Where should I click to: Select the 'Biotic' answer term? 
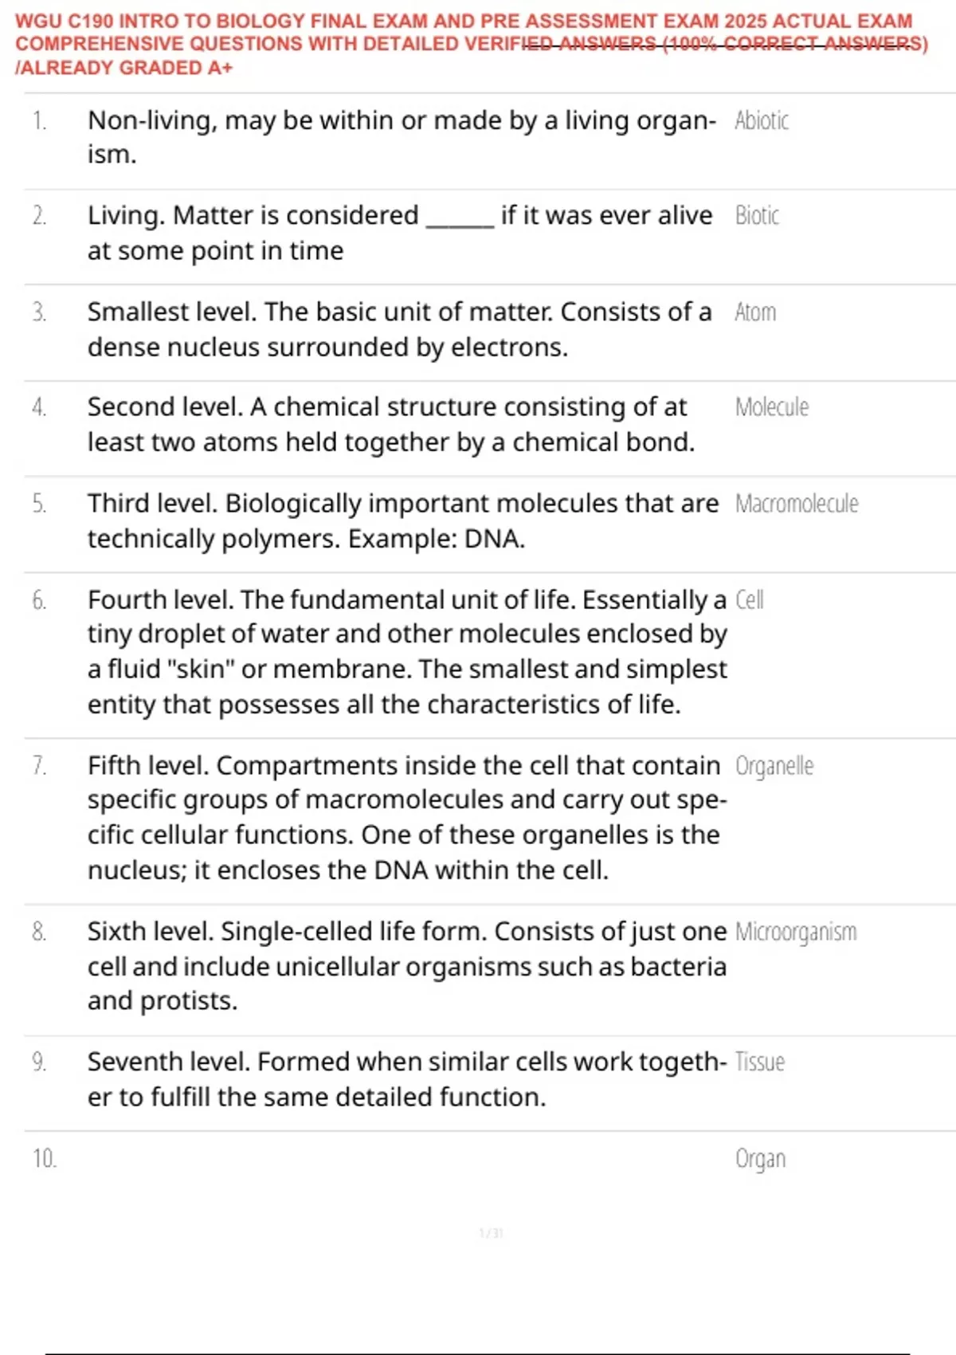click(x=757, y=215)
